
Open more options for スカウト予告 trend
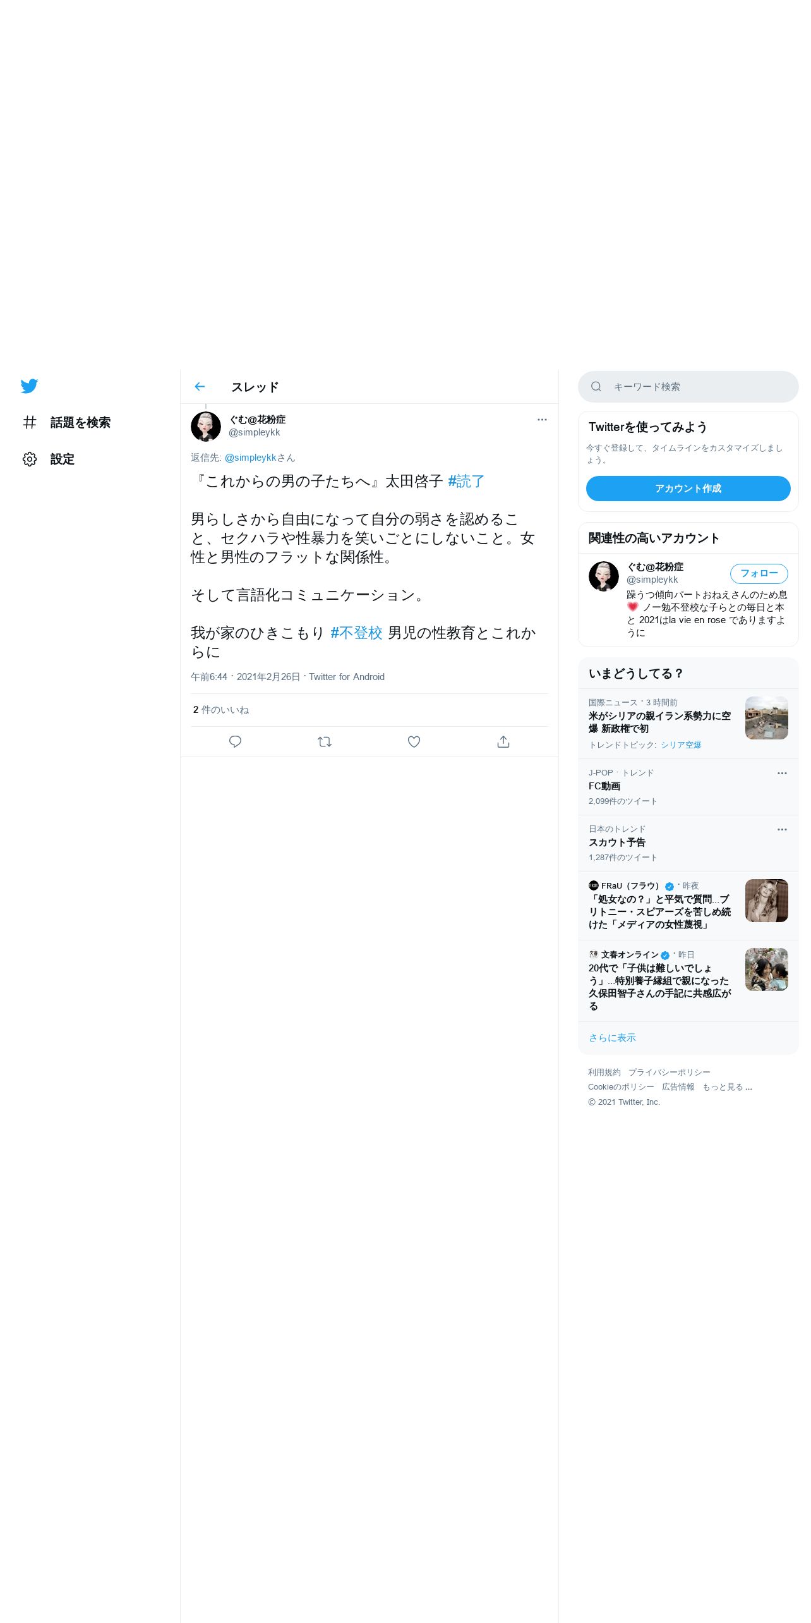[782, 829]
